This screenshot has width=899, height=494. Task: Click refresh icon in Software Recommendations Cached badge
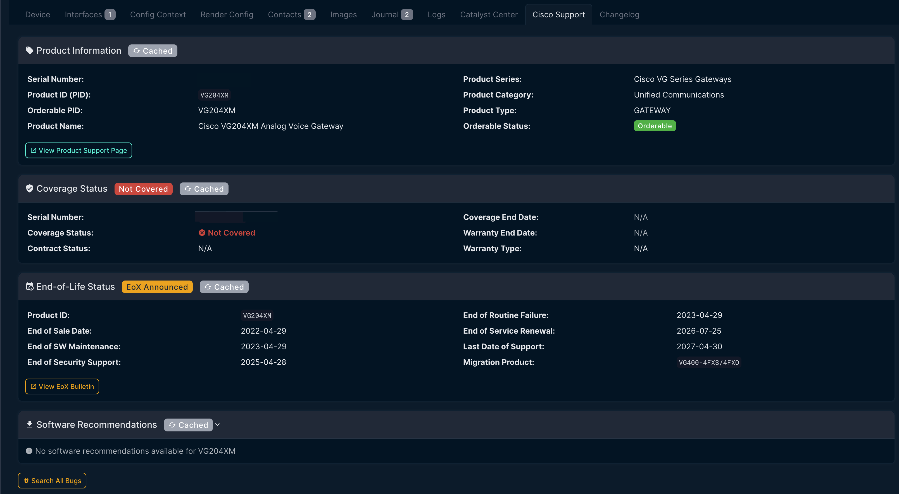point(172,425)
